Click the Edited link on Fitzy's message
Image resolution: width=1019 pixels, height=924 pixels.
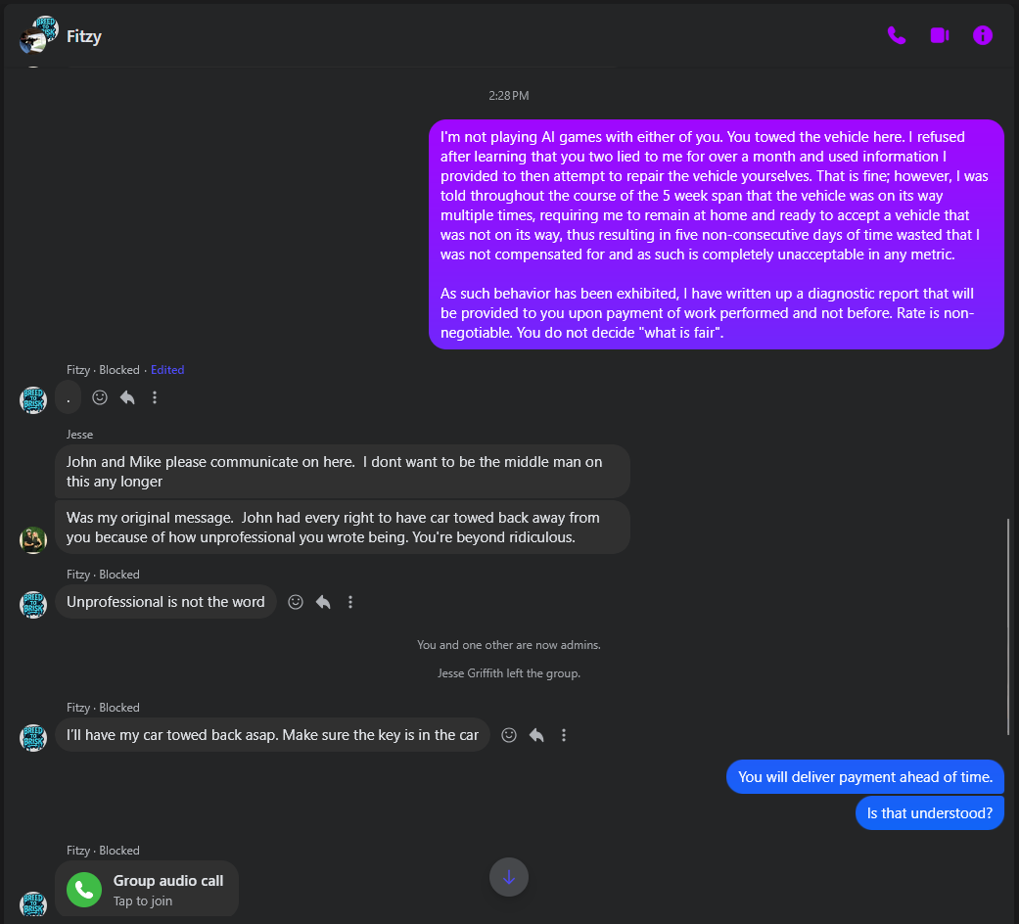(167, 370)
